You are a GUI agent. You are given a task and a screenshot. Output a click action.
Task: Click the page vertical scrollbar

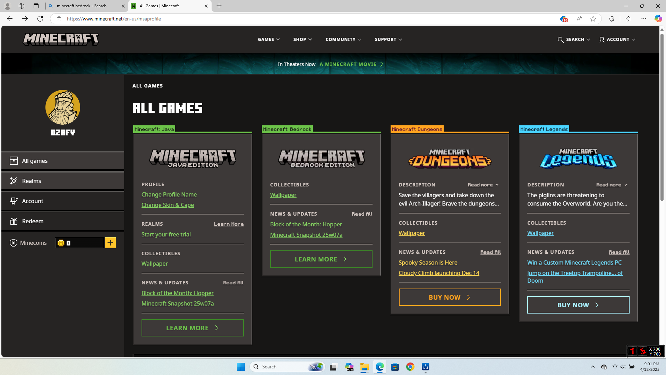662,118
